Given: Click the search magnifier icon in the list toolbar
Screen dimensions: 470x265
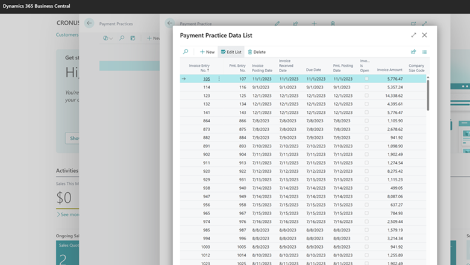Looking at the screenshot, I should click(x=186, y=52).
